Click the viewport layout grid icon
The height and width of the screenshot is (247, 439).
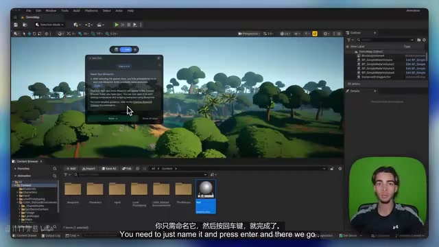pos(339,34)
